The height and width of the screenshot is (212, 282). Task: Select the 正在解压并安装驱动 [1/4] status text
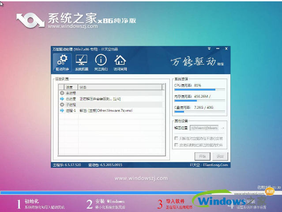point(100,99)
